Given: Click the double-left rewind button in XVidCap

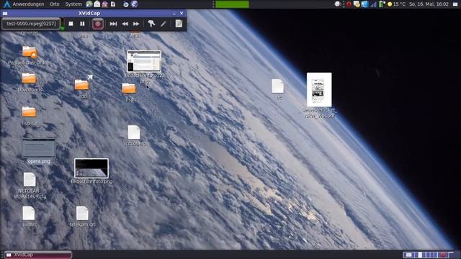Looking at the screenshot, I should pos(125,24).
